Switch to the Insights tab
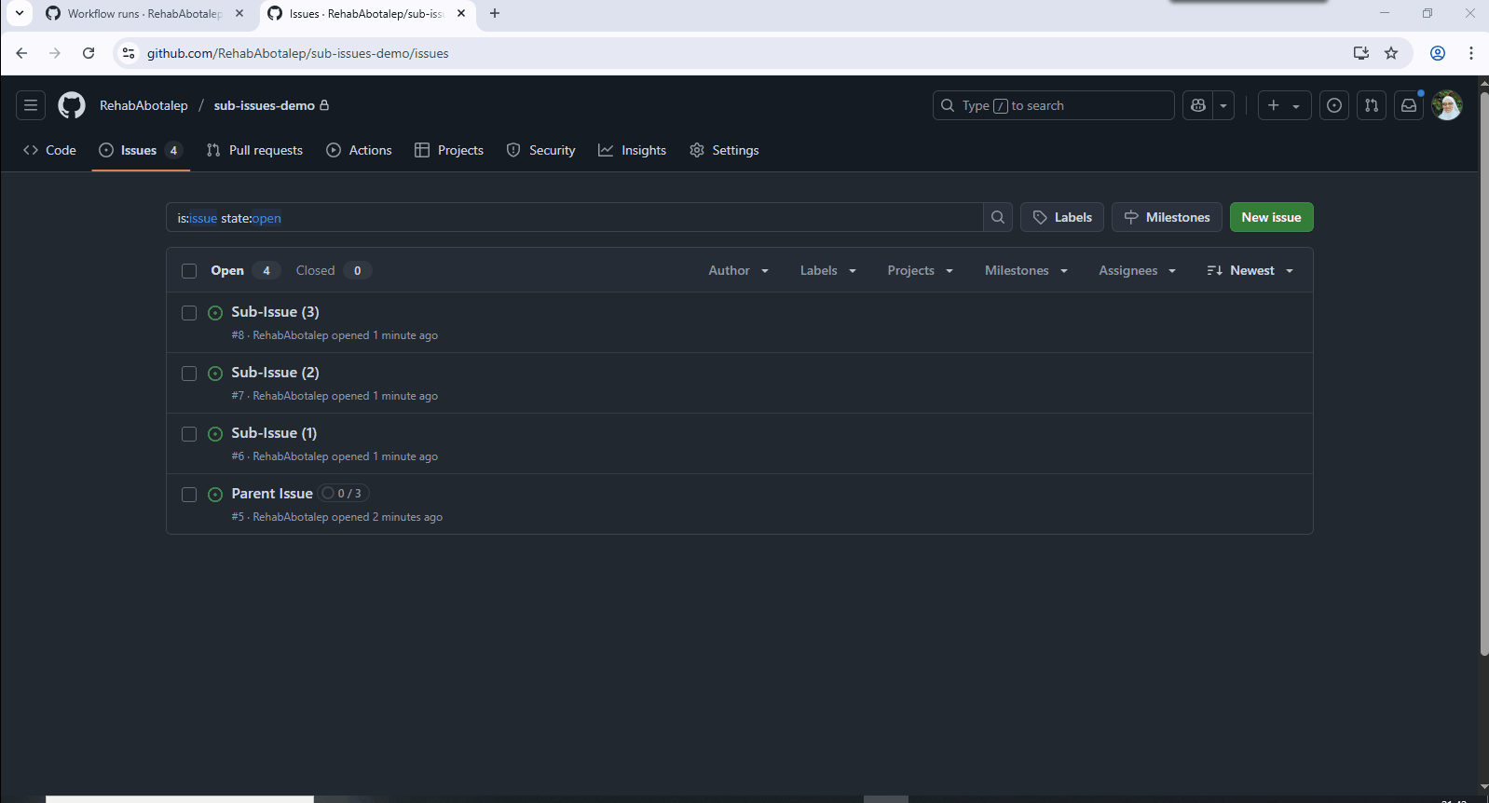This screenshot has height=803, width=1489. (632, 150)
